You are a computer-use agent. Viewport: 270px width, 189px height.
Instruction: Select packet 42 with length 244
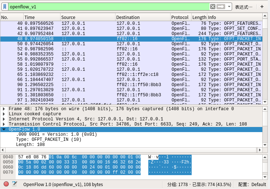coord(131,34)
